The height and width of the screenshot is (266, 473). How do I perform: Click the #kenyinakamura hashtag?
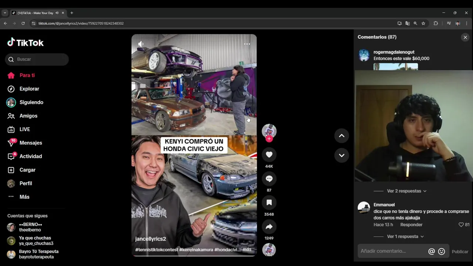(x=196, y=250)
